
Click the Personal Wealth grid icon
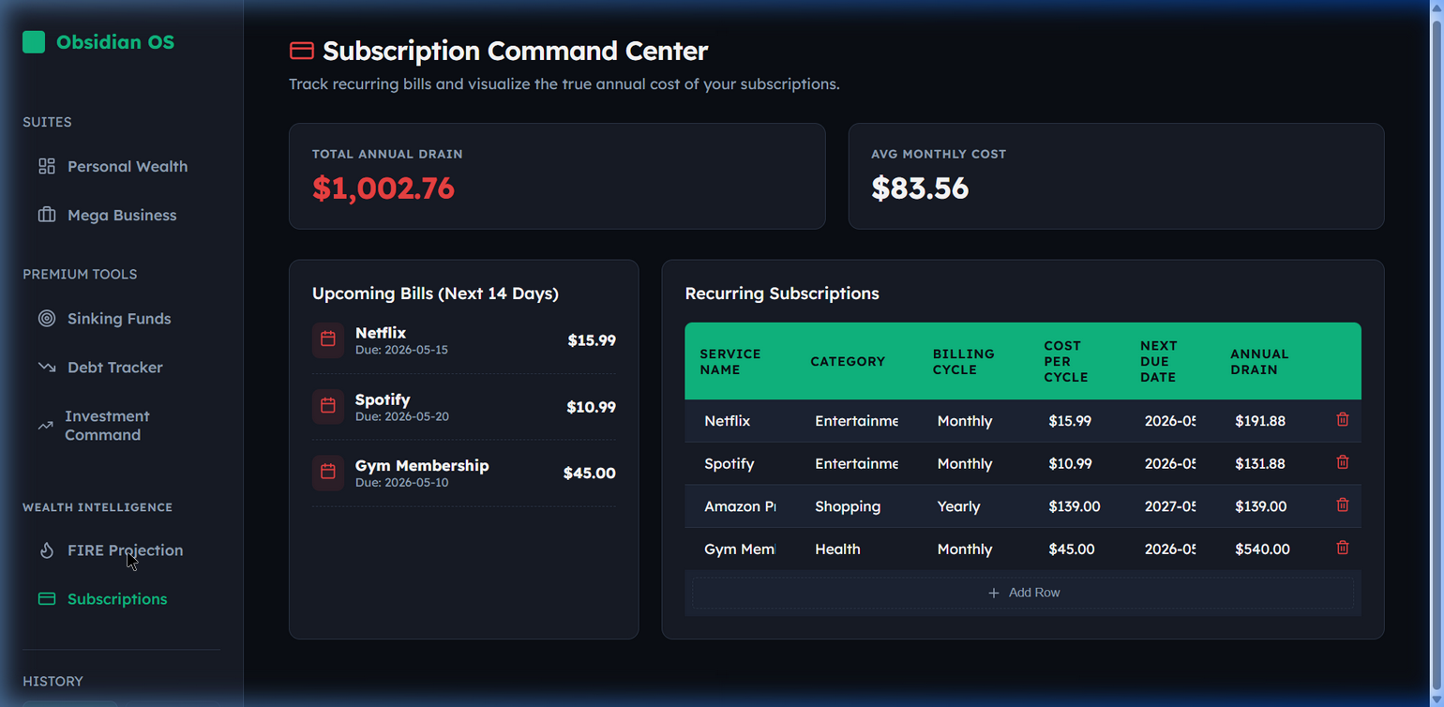(47, 166)
